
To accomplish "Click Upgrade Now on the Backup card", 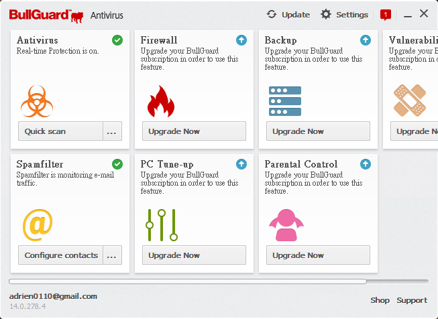I will pyautogui.click(x=318, y=131).
